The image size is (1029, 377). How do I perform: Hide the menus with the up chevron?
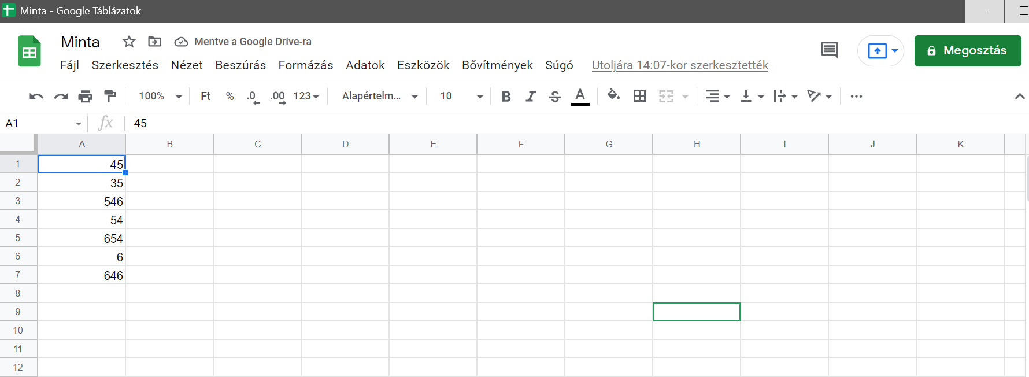pyautogui.click(x=1020, y=97)
